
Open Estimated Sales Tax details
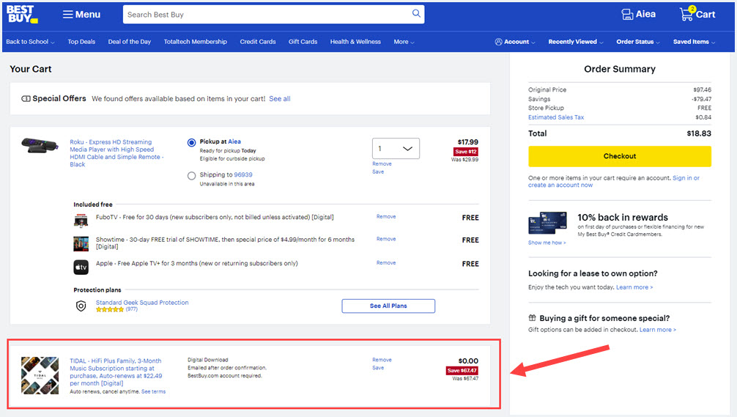(555, 117)
